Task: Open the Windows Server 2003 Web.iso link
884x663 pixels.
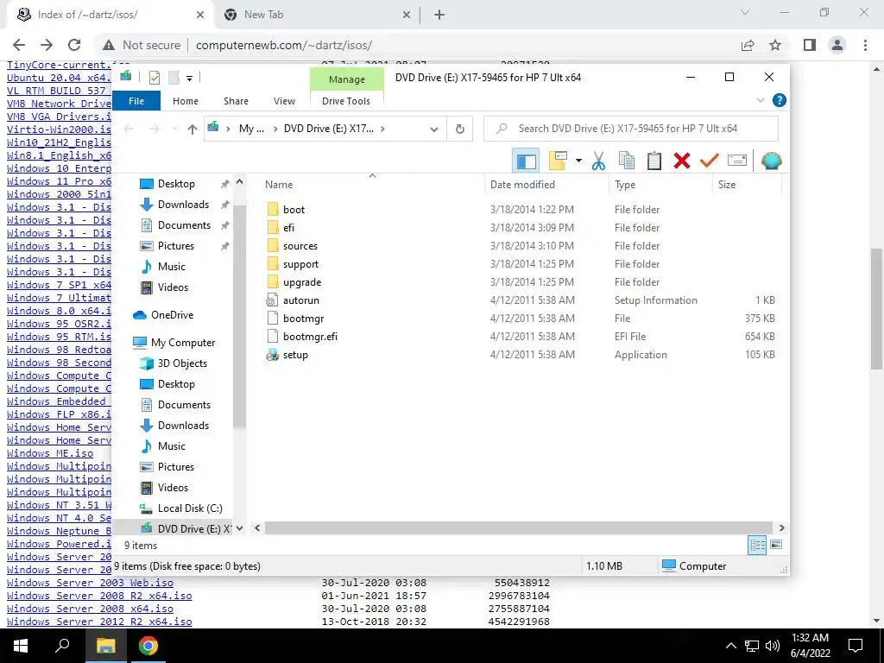Action: [x=90, y=583]
